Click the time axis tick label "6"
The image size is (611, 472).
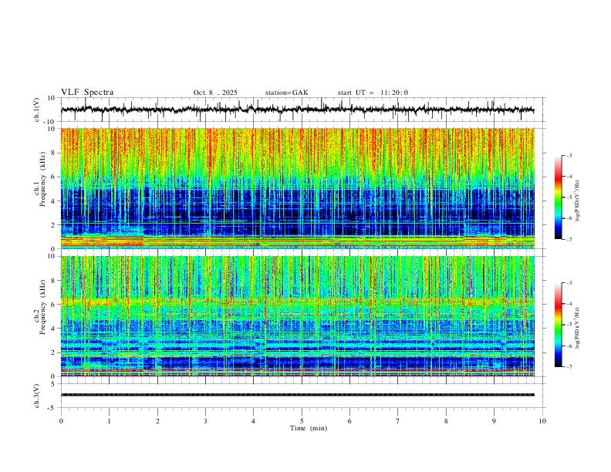pos(349,421)
